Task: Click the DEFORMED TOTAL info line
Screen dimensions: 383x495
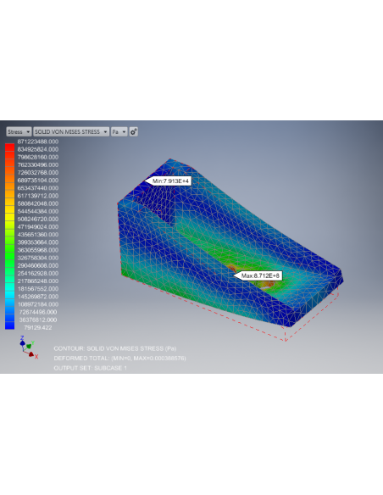Action: tap(119, 359)
